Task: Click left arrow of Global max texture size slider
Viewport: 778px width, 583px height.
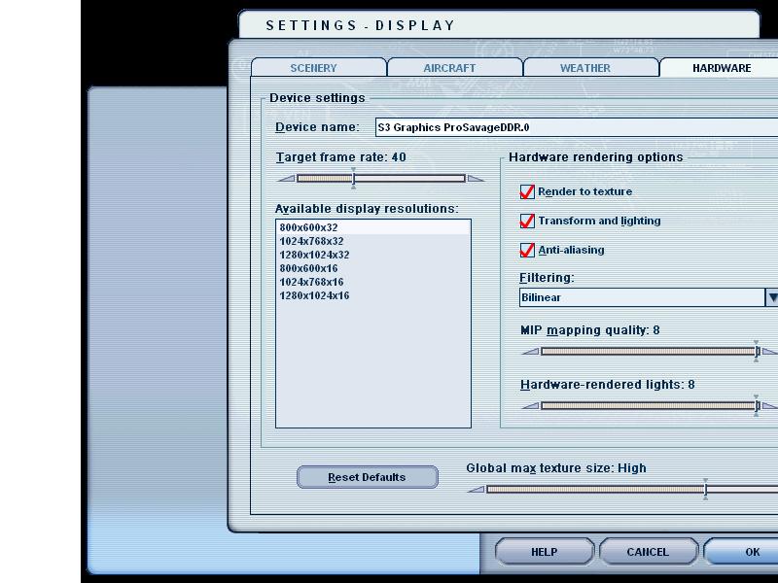Action: point(476,490)
